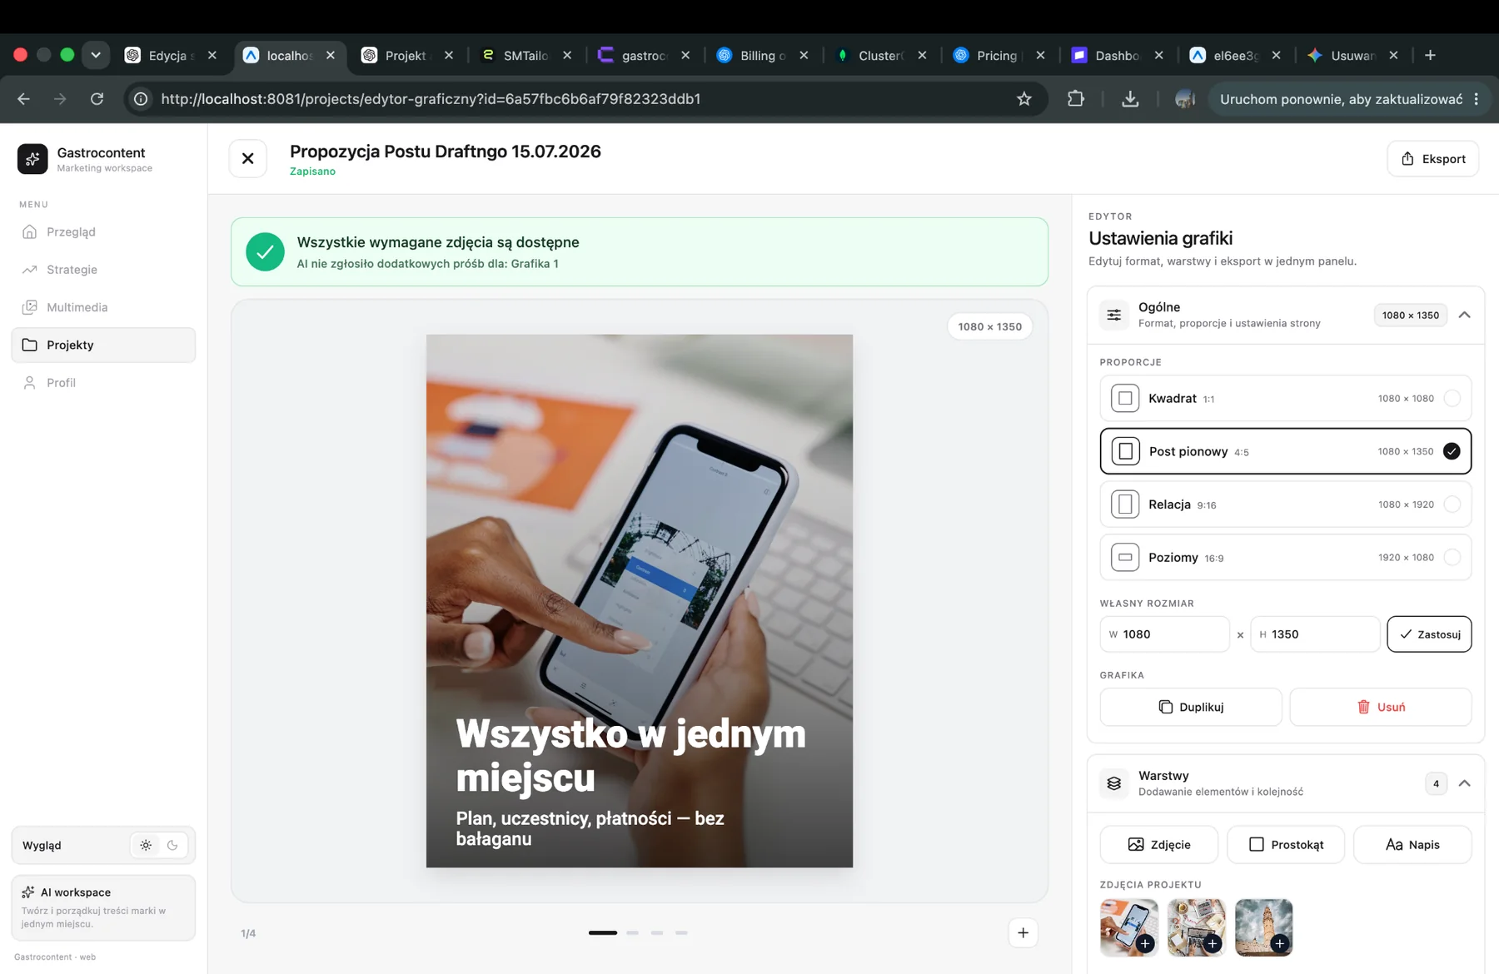Viewport: 1499px width, 974px height.
Task: Click subtitle 'Plan, uczestnicy, płatności — bez bałaganu'
Action: click(x=590, y=828)
